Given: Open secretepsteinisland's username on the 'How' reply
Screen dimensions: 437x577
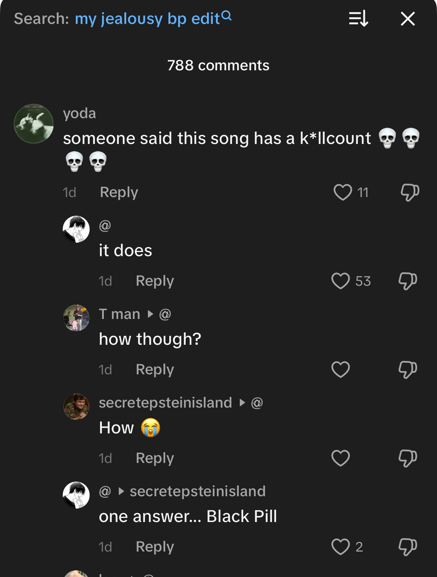Looking at the screenshot, I should click(x=165, y=403).
